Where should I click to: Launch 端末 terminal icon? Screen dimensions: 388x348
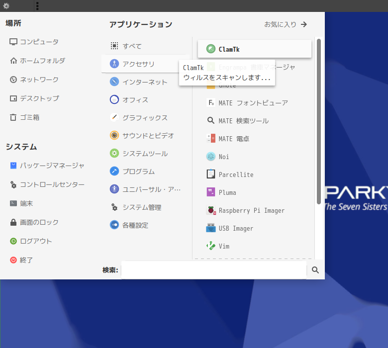pos(13,203)
